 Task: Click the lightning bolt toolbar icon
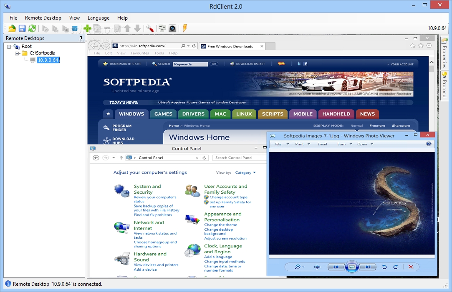click(185, 28)
